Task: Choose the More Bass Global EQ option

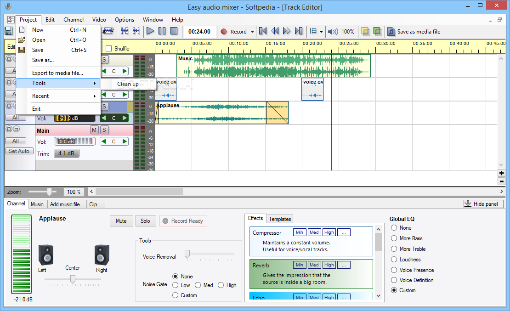Action: [394, 238]
